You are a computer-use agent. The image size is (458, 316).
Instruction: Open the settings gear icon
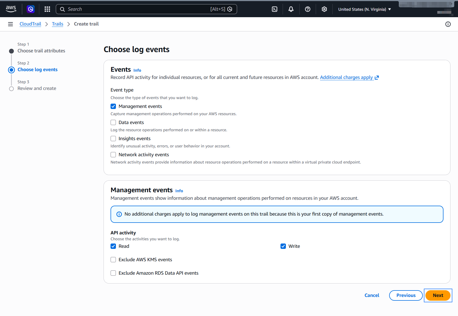pyautogui.click(x=324, y=9)
